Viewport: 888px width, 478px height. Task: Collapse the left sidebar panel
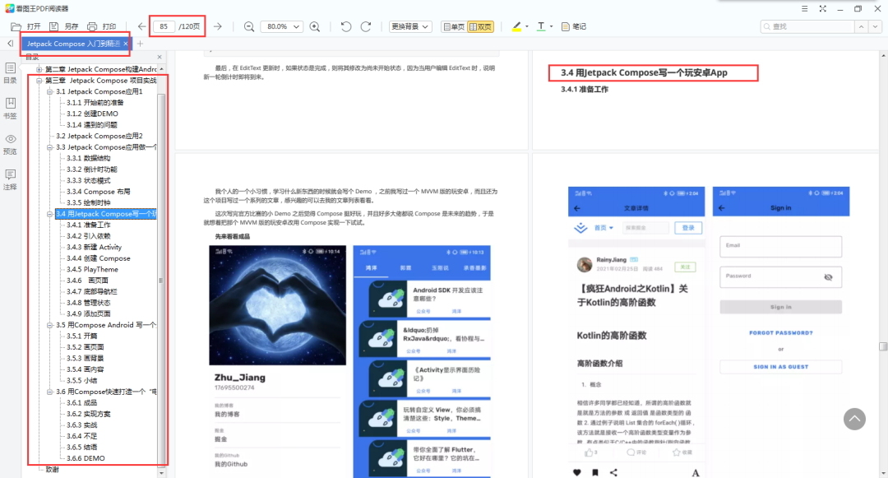coord(159,57)
